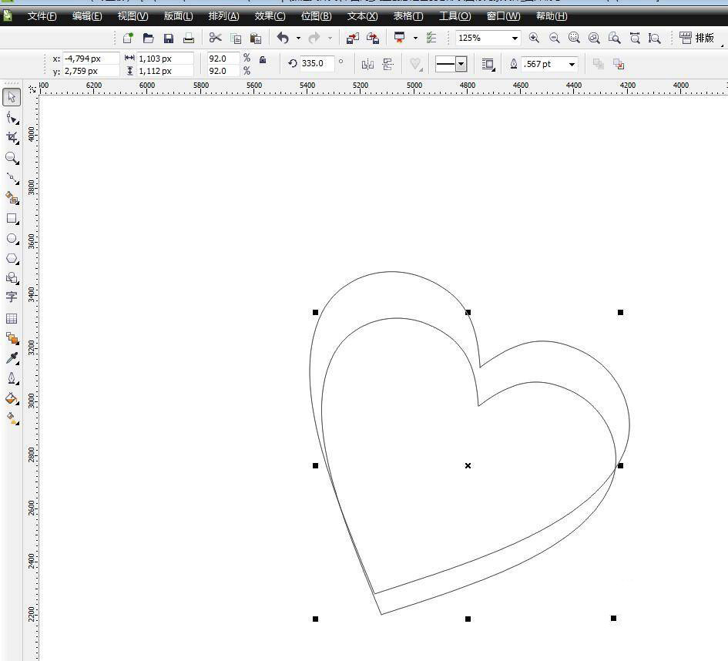Click the Undo arrow icon
This screenshot has width=728, height=661.
pos(283,38)
